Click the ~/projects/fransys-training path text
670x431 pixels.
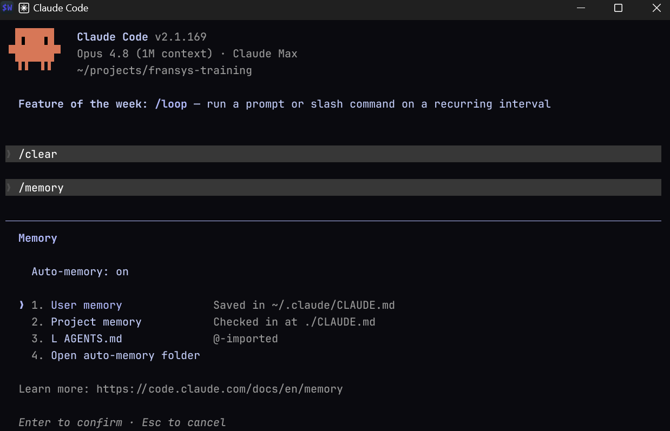(165, 70)
